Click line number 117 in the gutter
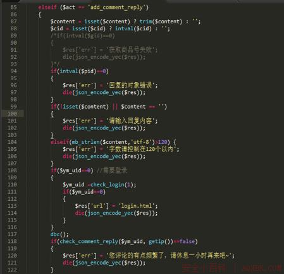The height and width of the screenshot is (274, 284). point(12,234)
